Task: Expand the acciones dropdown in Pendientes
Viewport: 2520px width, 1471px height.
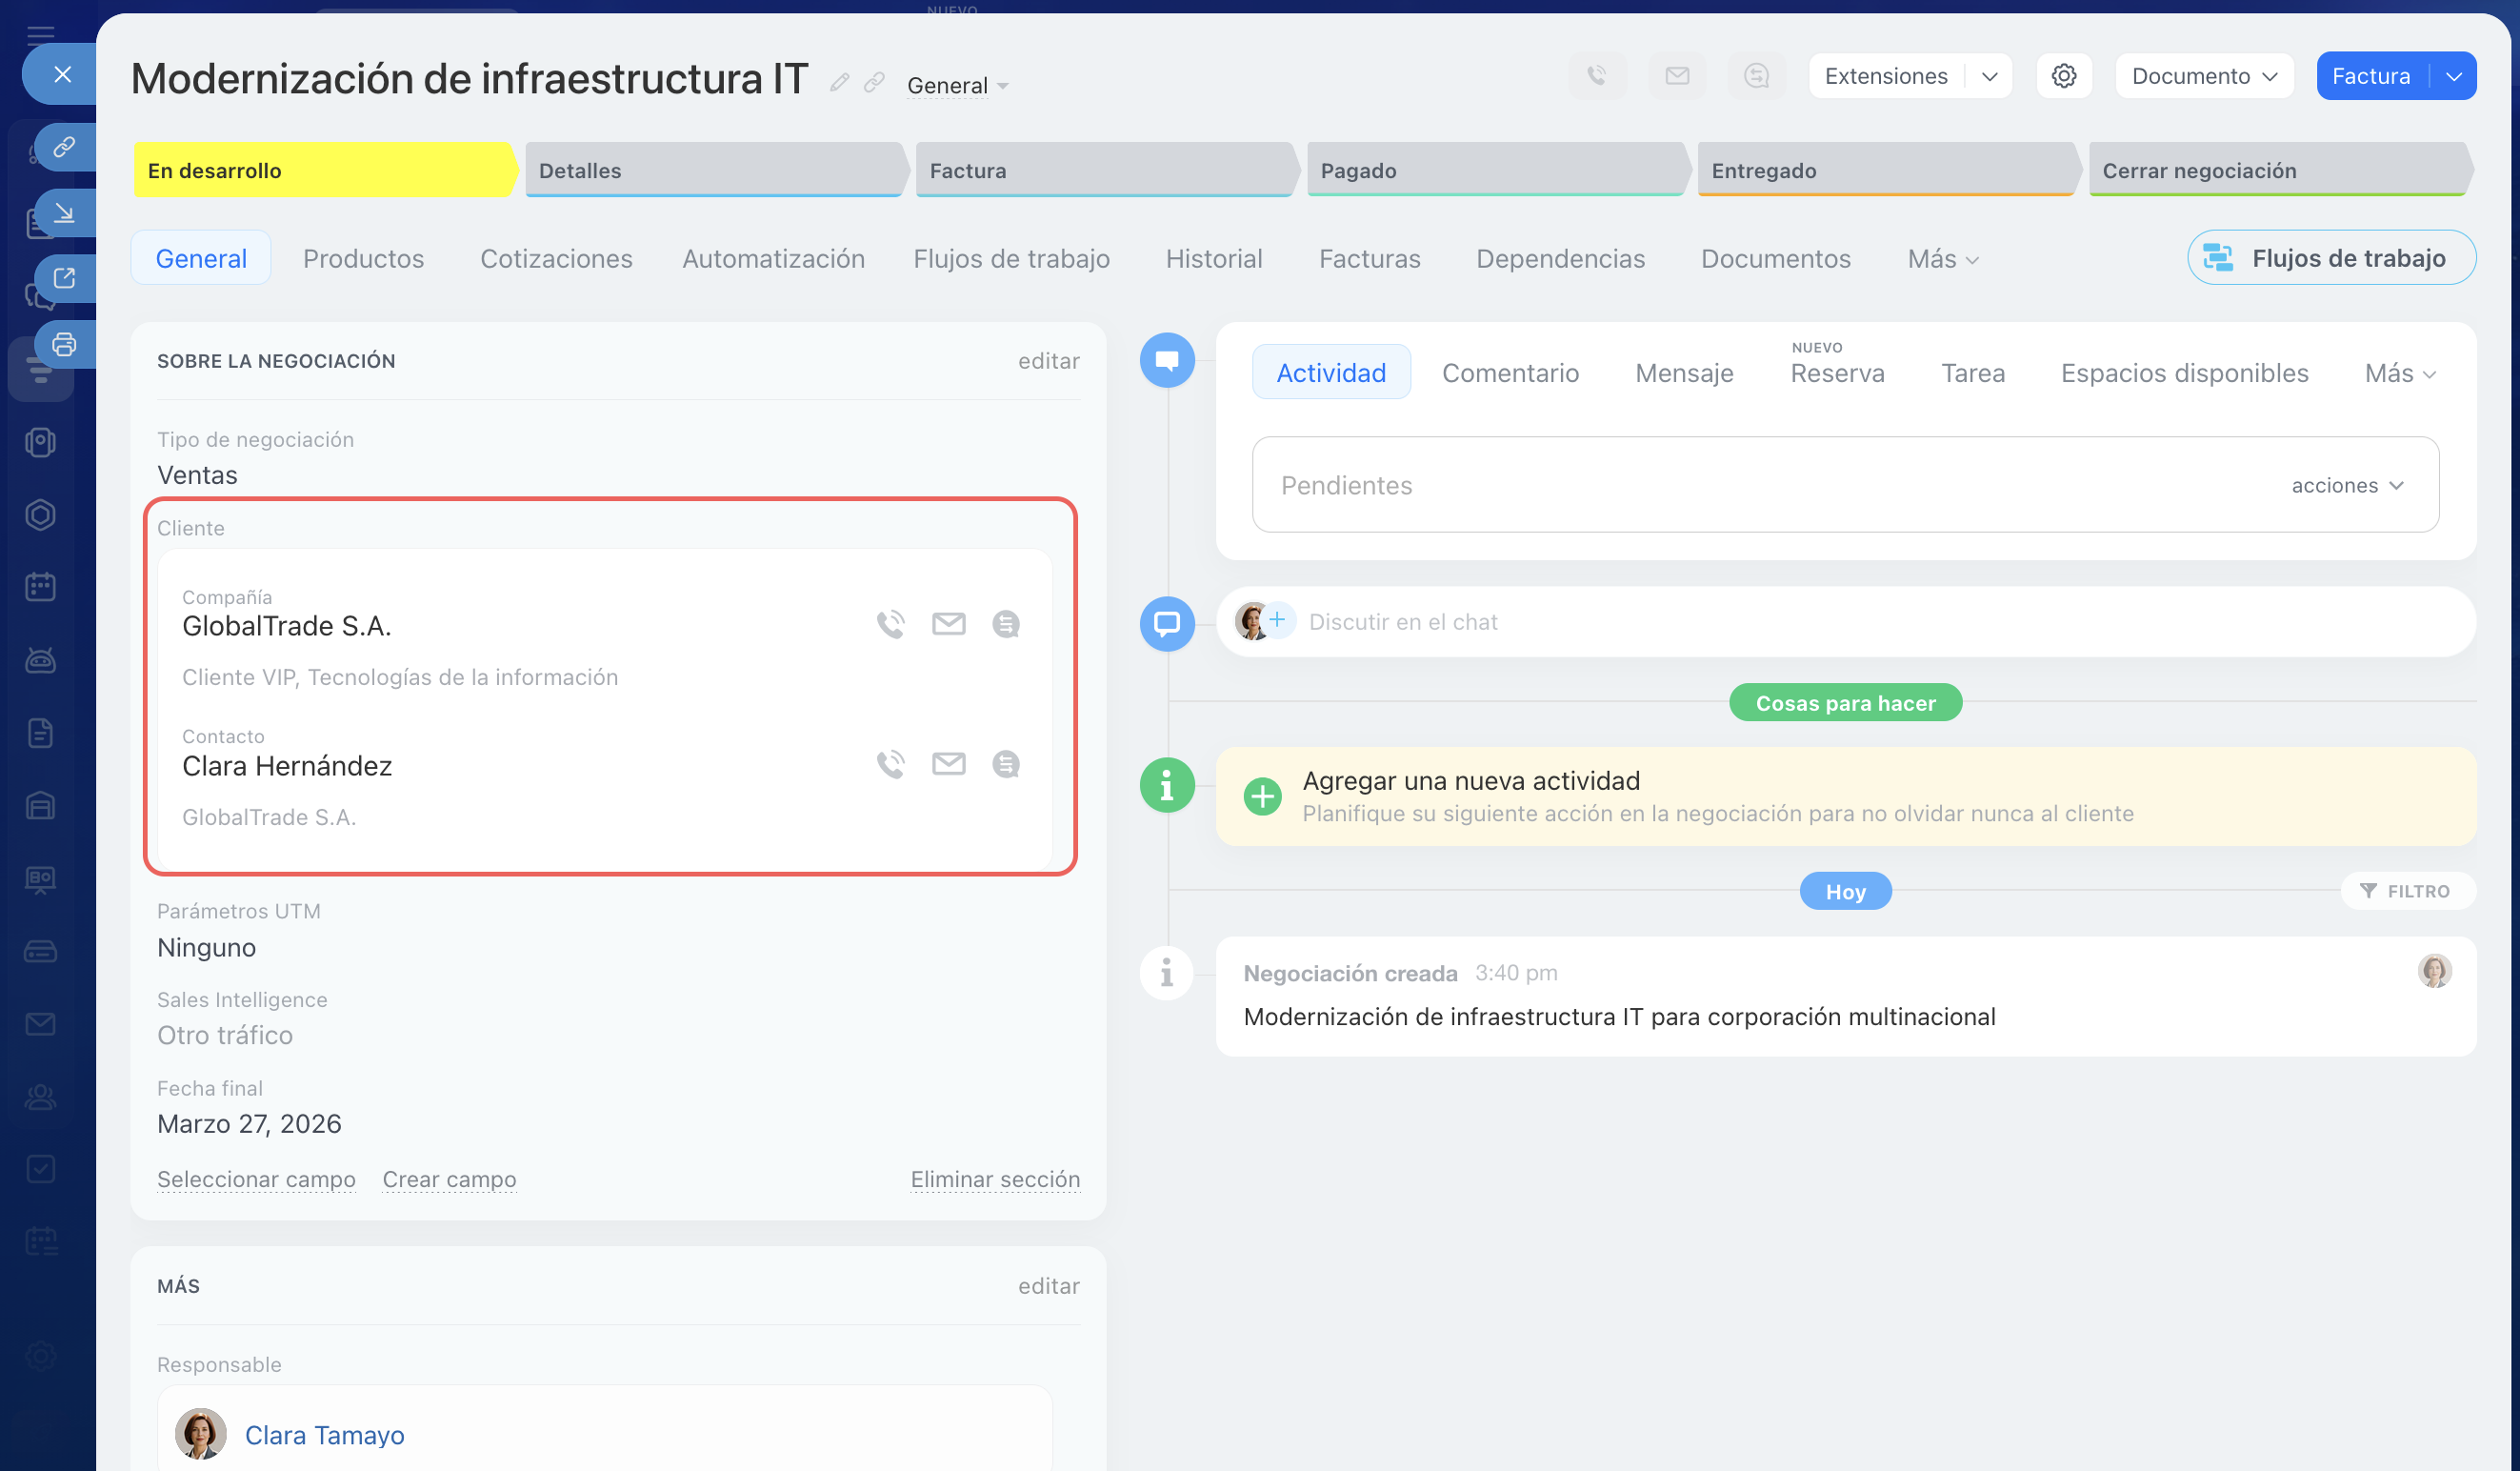Action: click(x=2346, y=485)
